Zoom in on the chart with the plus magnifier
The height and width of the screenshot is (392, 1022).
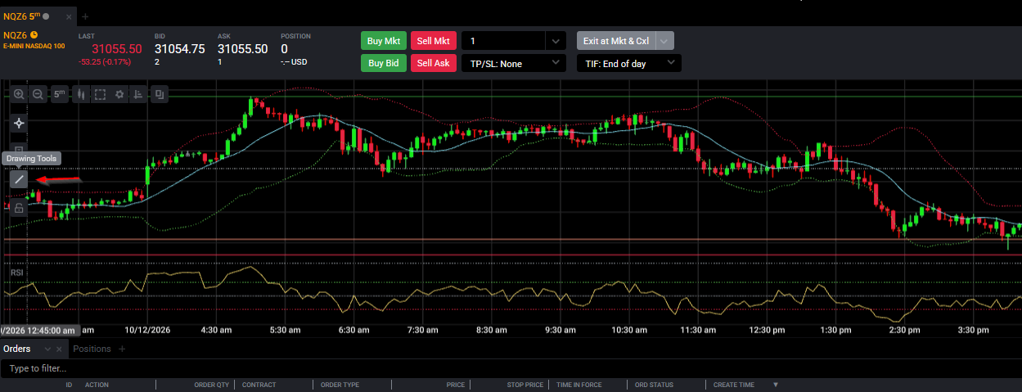point(19,95)
